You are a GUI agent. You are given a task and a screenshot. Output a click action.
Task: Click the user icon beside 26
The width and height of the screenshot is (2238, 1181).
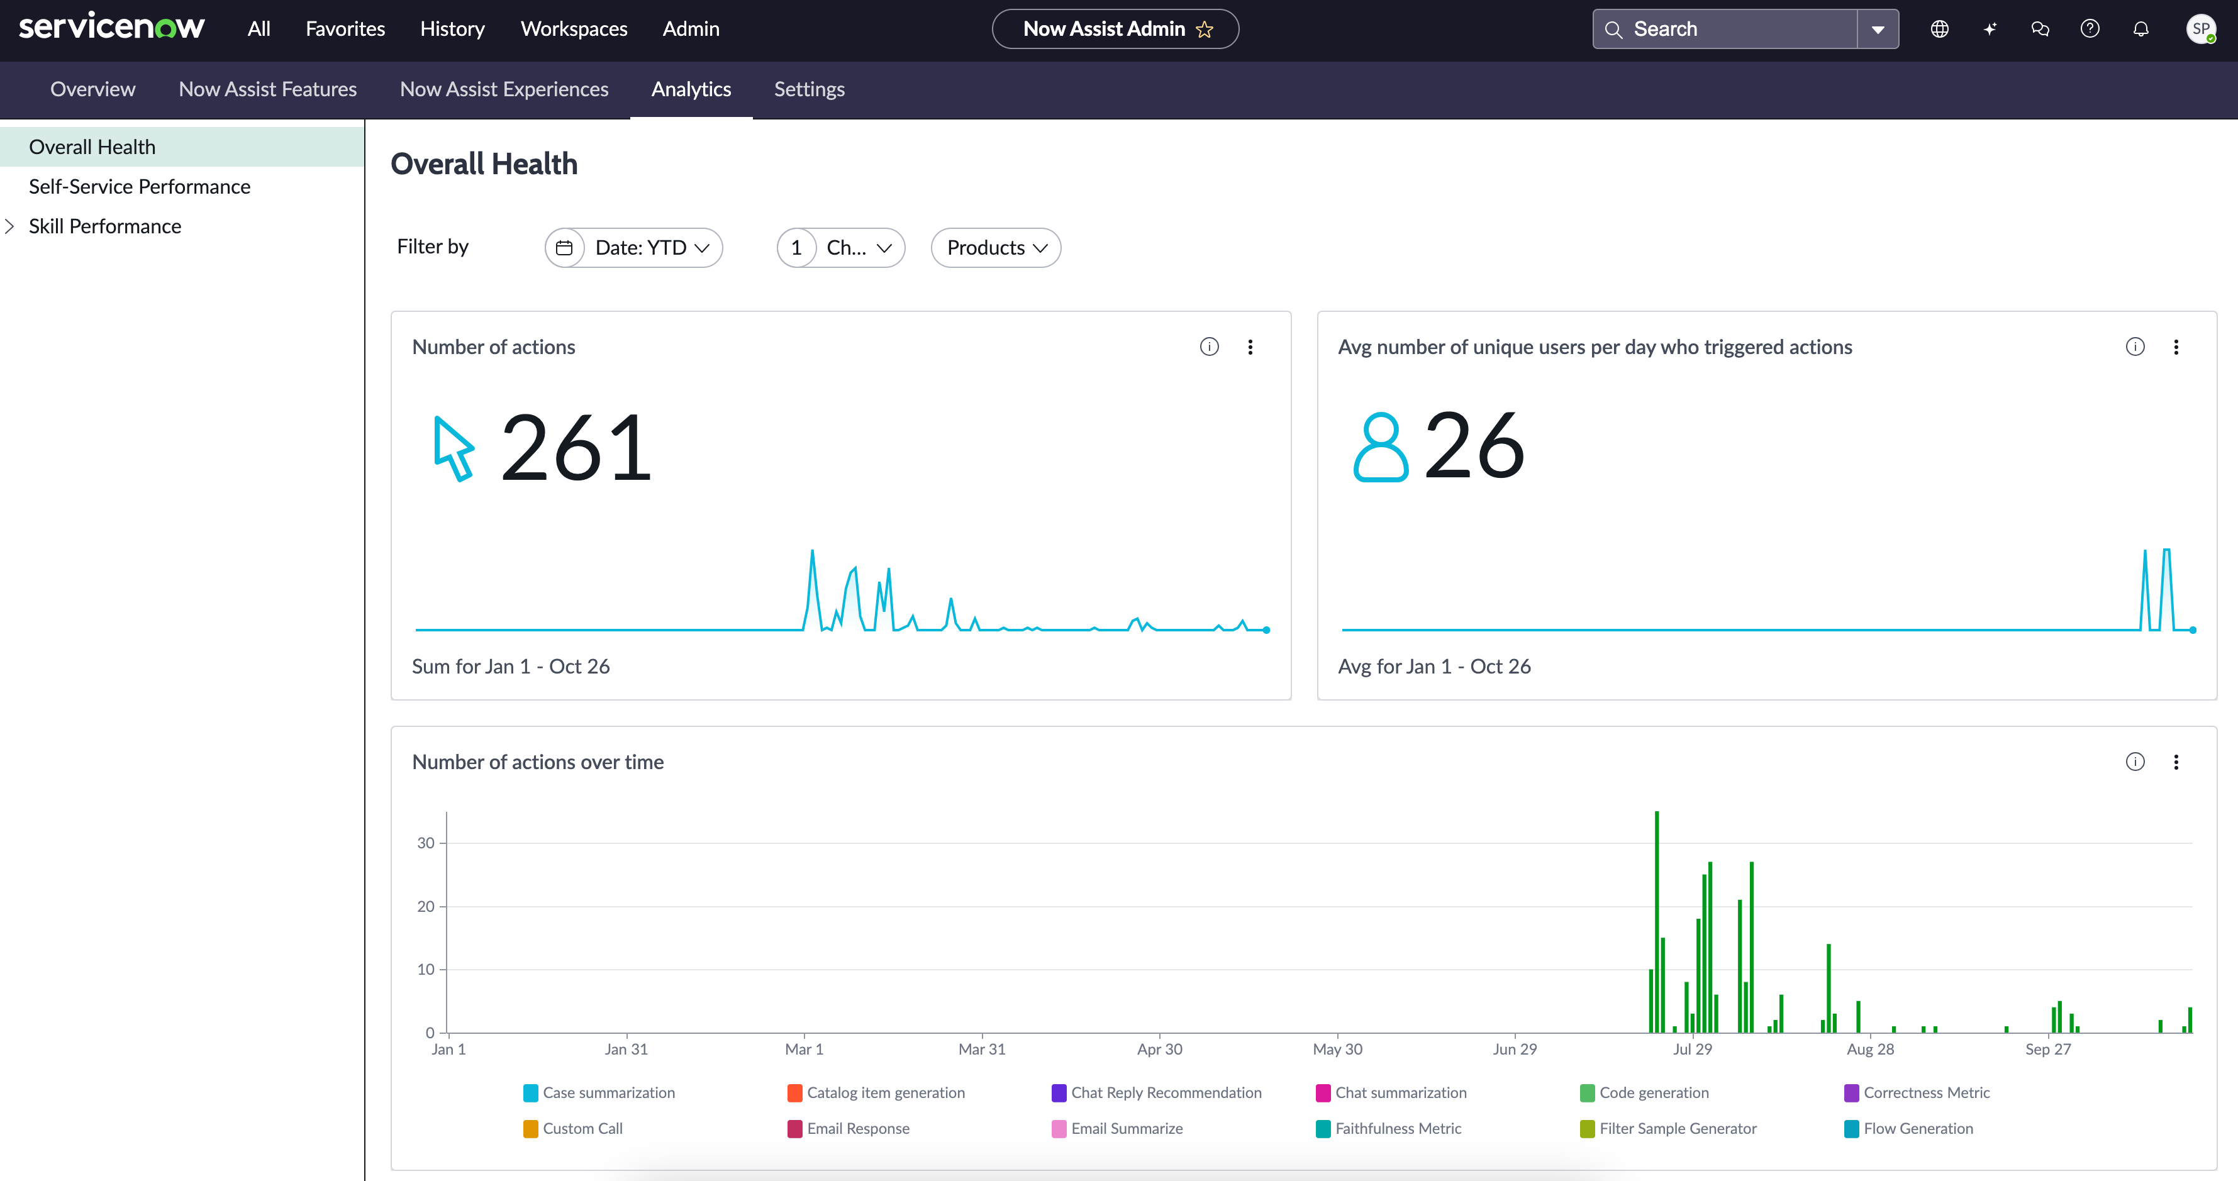(1381, 446)
